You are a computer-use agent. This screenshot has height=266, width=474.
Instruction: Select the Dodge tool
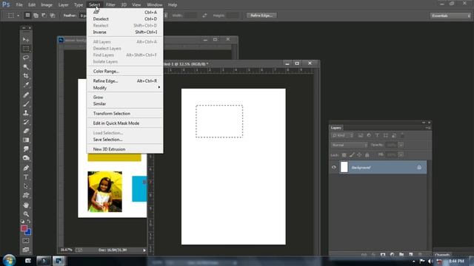(x=26, y=158)
